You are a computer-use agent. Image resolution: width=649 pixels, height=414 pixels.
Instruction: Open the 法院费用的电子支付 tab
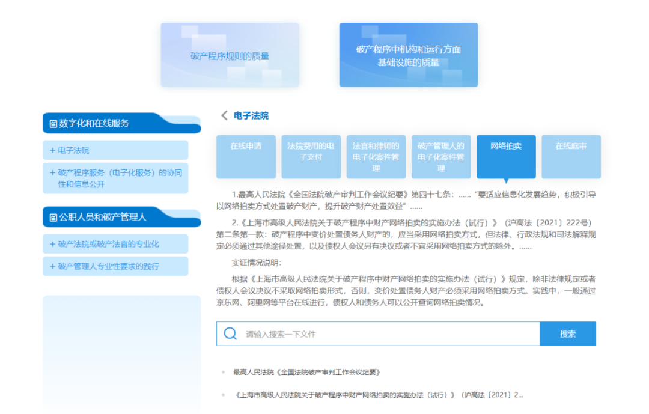311,156
